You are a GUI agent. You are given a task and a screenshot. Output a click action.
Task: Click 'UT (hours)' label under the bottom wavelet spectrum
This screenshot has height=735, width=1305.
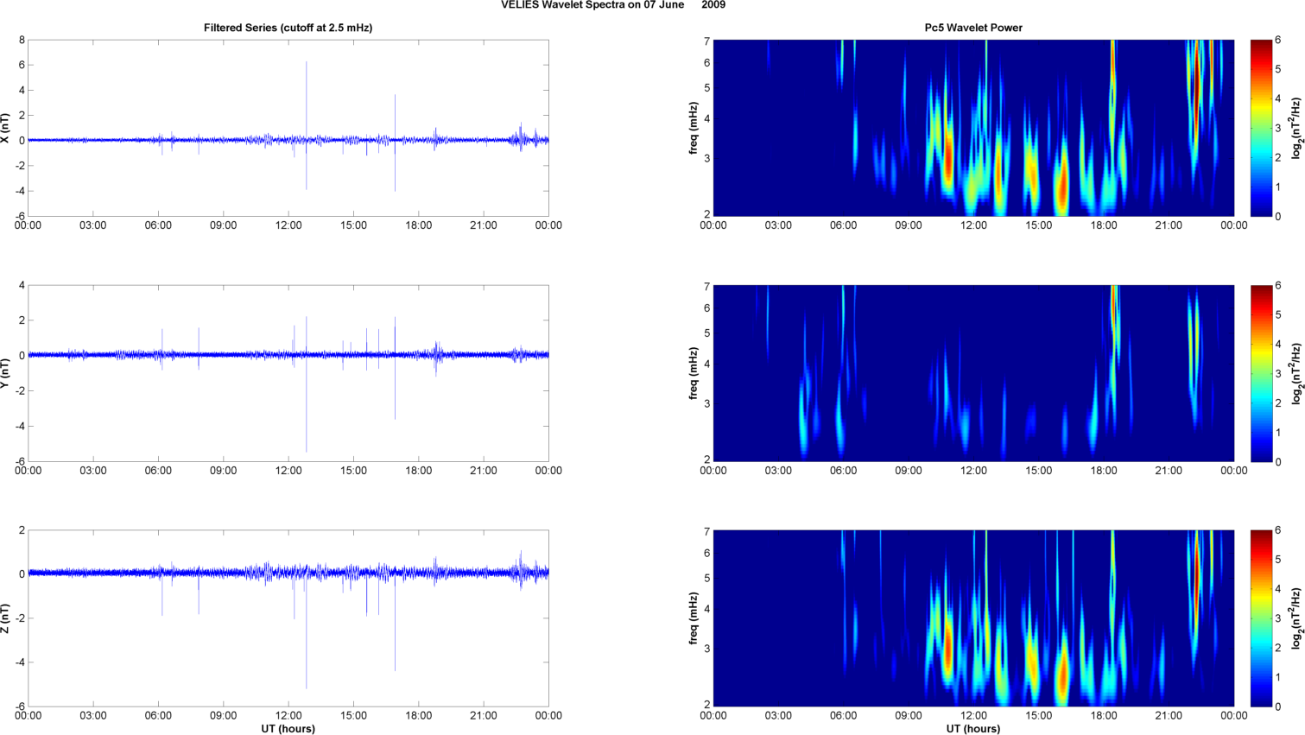(973, 729)
